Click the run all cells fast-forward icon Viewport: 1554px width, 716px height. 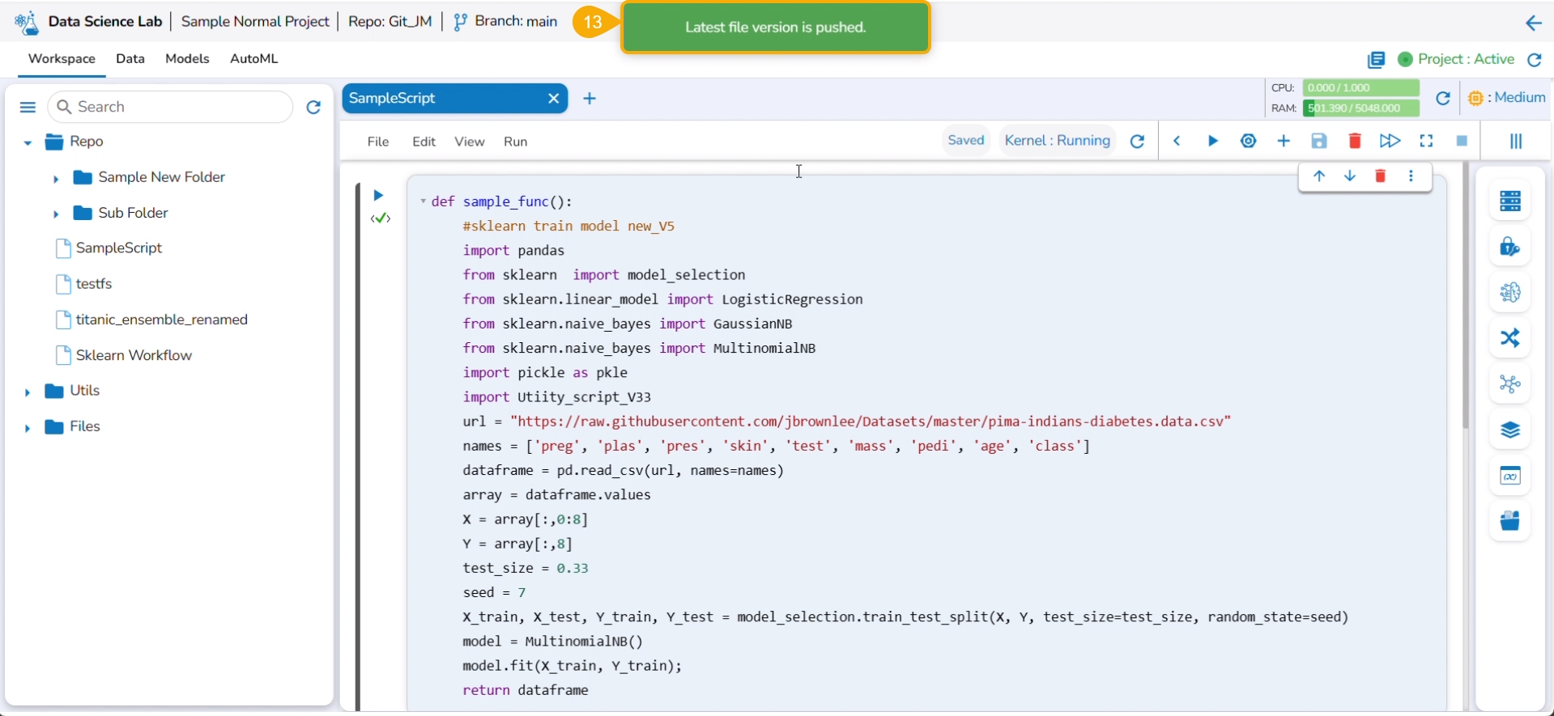point(1390,142)
